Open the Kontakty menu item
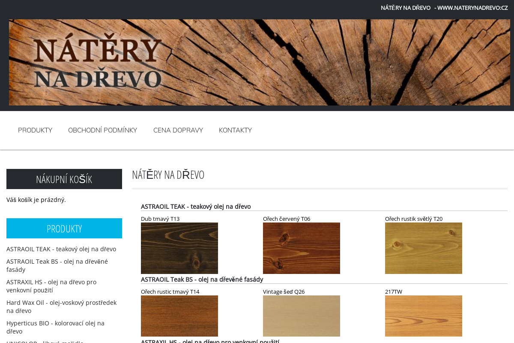 click(x=235, y=130)
